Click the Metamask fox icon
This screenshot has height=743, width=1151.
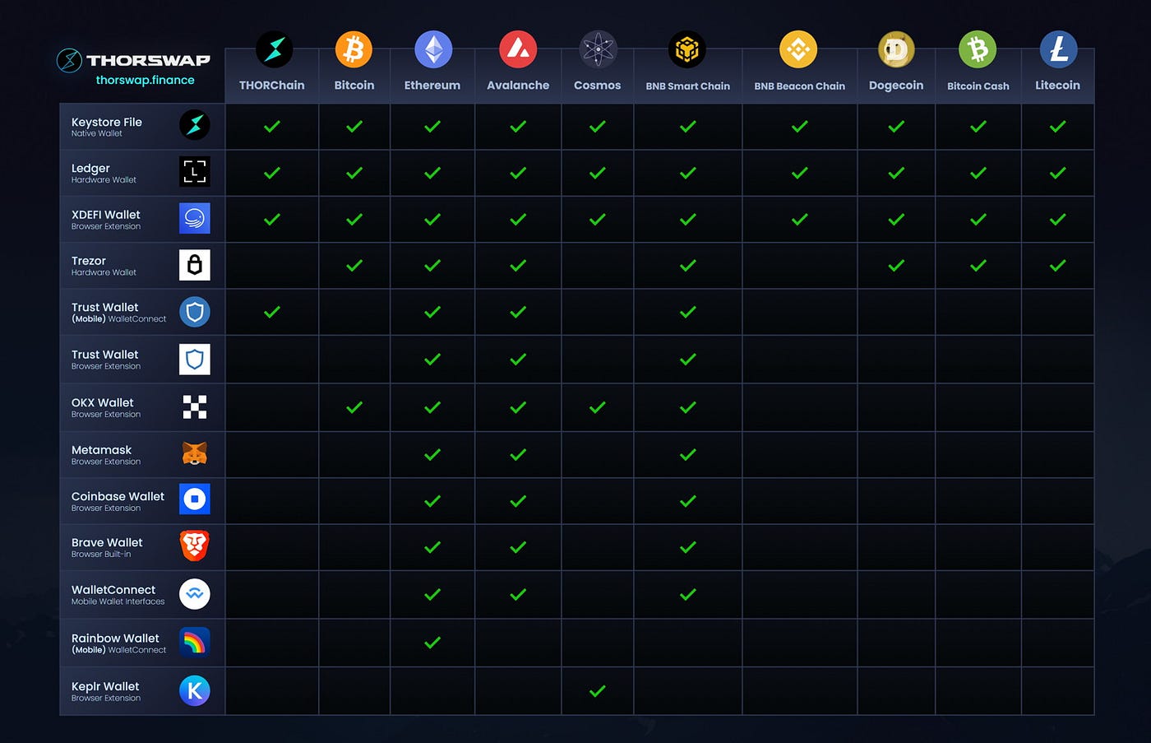tap(195, 453)
